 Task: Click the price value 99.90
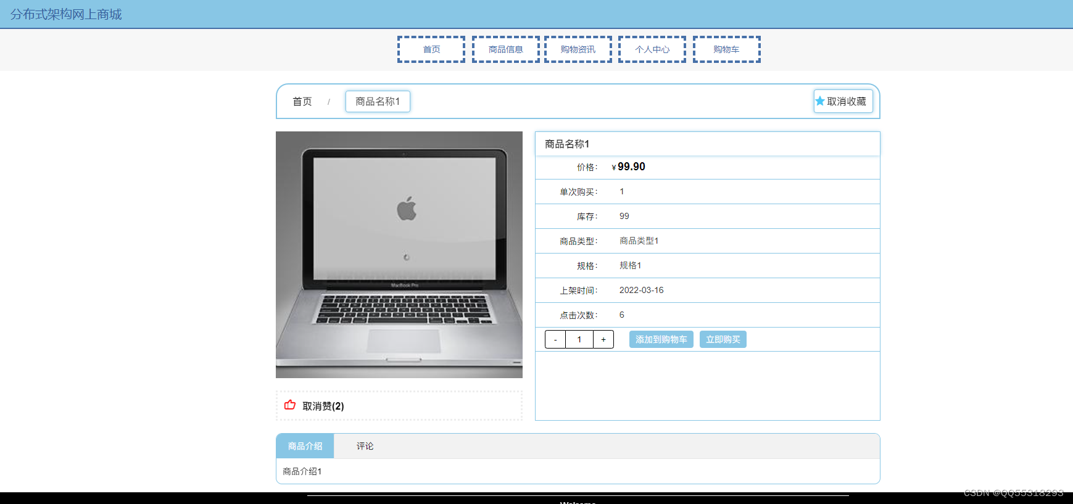point(631,167)
